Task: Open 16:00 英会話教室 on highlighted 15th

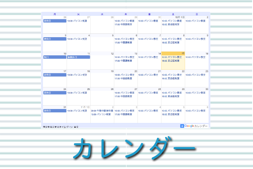Action: [172, 60]
